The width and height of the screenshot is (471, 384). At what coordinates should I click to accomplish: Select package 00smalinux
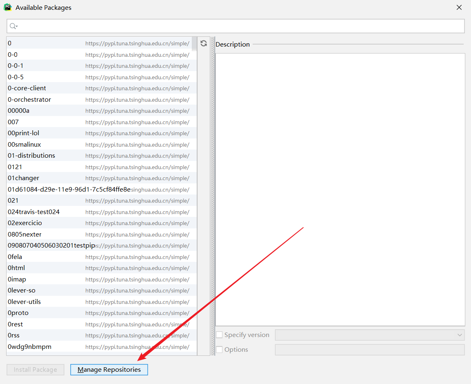click(x=102, y=144)
